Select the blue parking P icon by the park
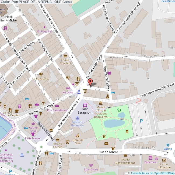This screenshot has height=175, width=175. (141, 121)
